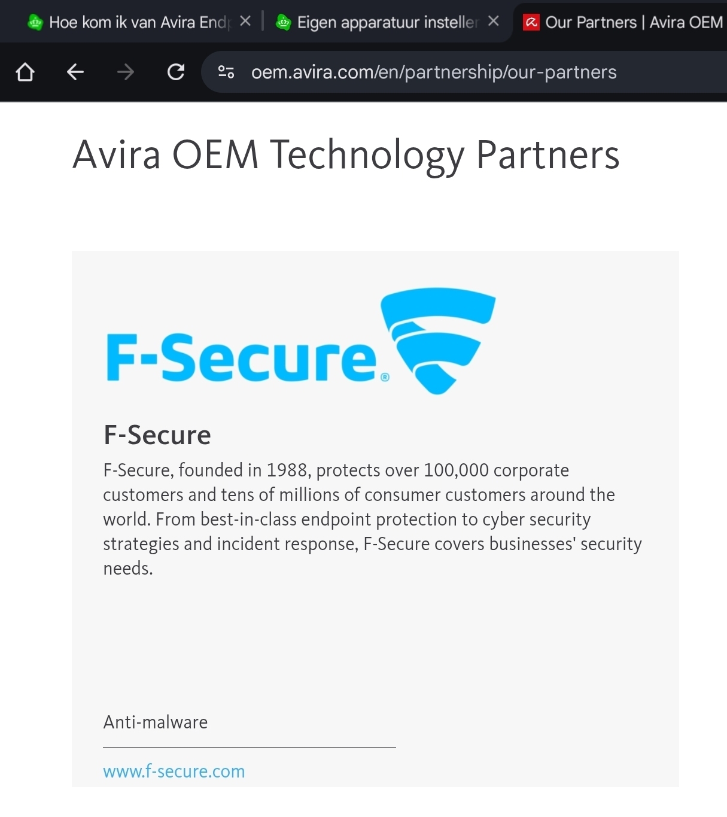Click the Avira red favicon on tab
Viewport: 727px width, 817px height.
click(x=531, y=23)
